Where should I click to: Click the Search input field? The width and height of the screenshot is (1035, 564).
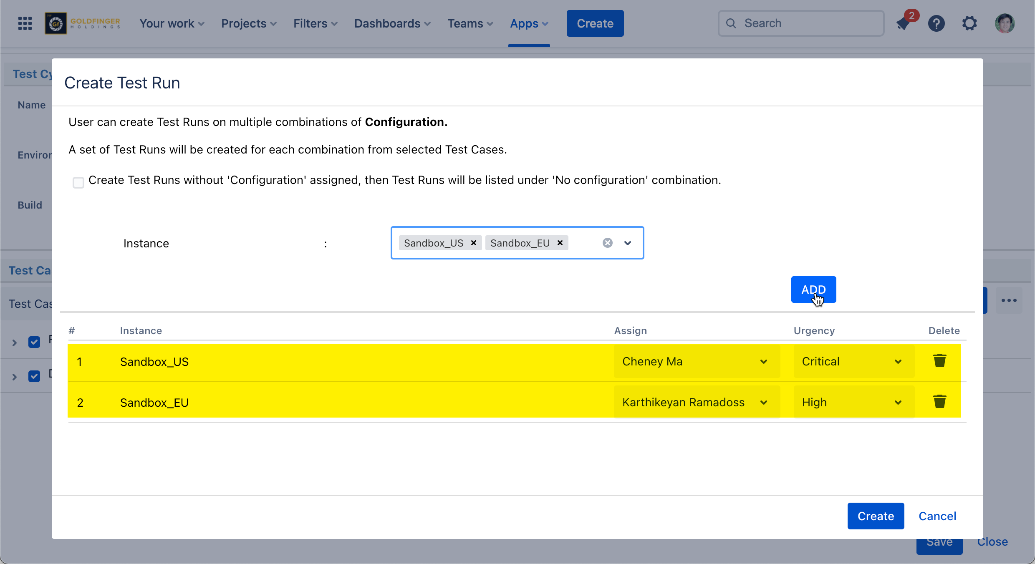coord(800,23)
